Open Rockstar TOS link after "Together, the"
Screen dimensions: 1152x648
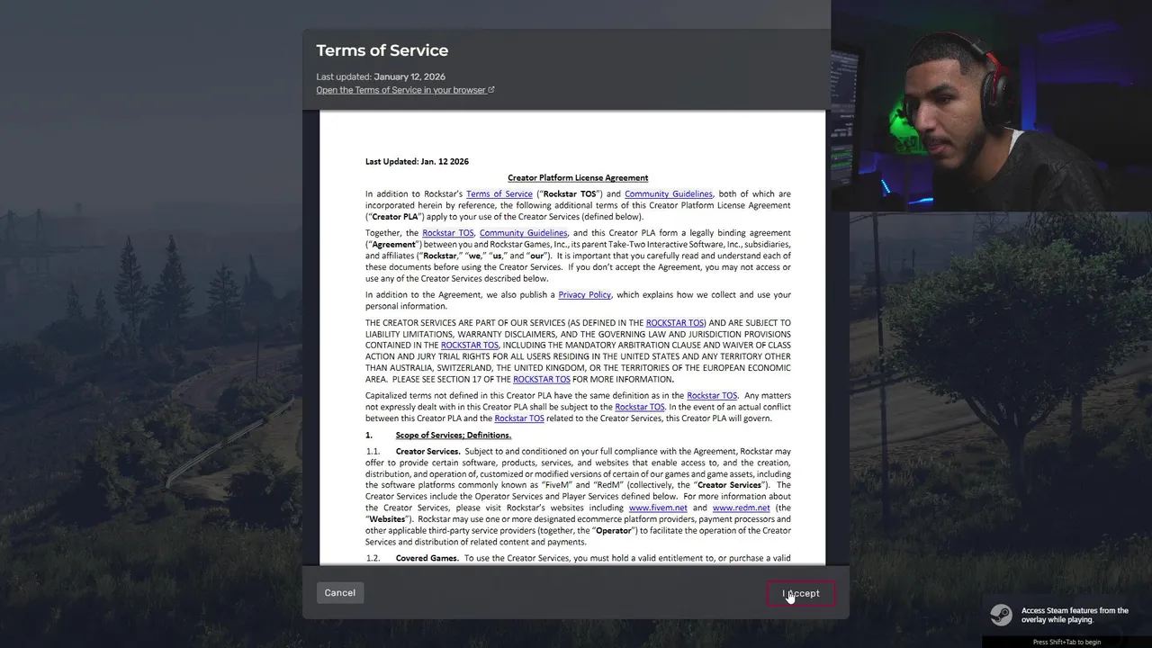point(448,233)
